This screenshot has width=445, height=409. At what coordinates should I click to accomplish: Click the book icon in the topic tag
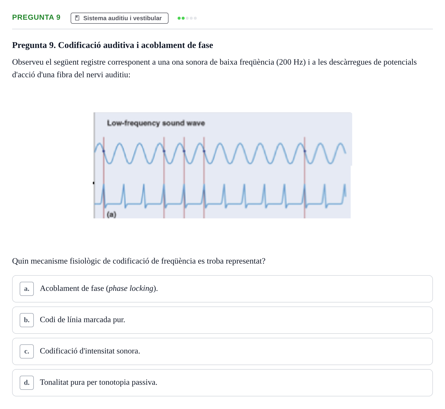coord(77,18)
